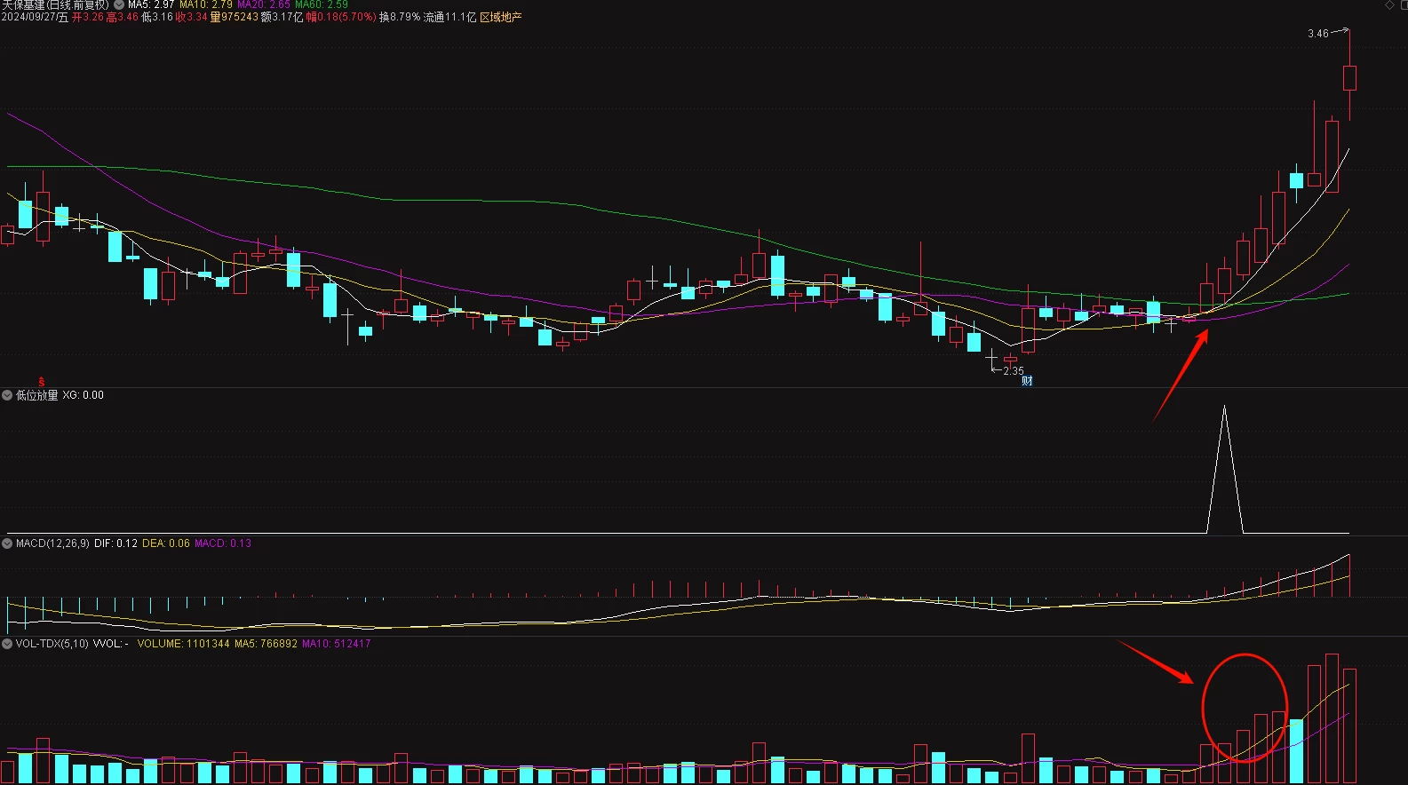Click the tallest red volume bar
1408x785 pixels.
[x=1332, y=718]
